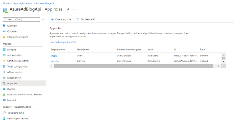Click the Allowed member types column header
The height and width of the screenshot is (125, 234).
tap(129, 50)
